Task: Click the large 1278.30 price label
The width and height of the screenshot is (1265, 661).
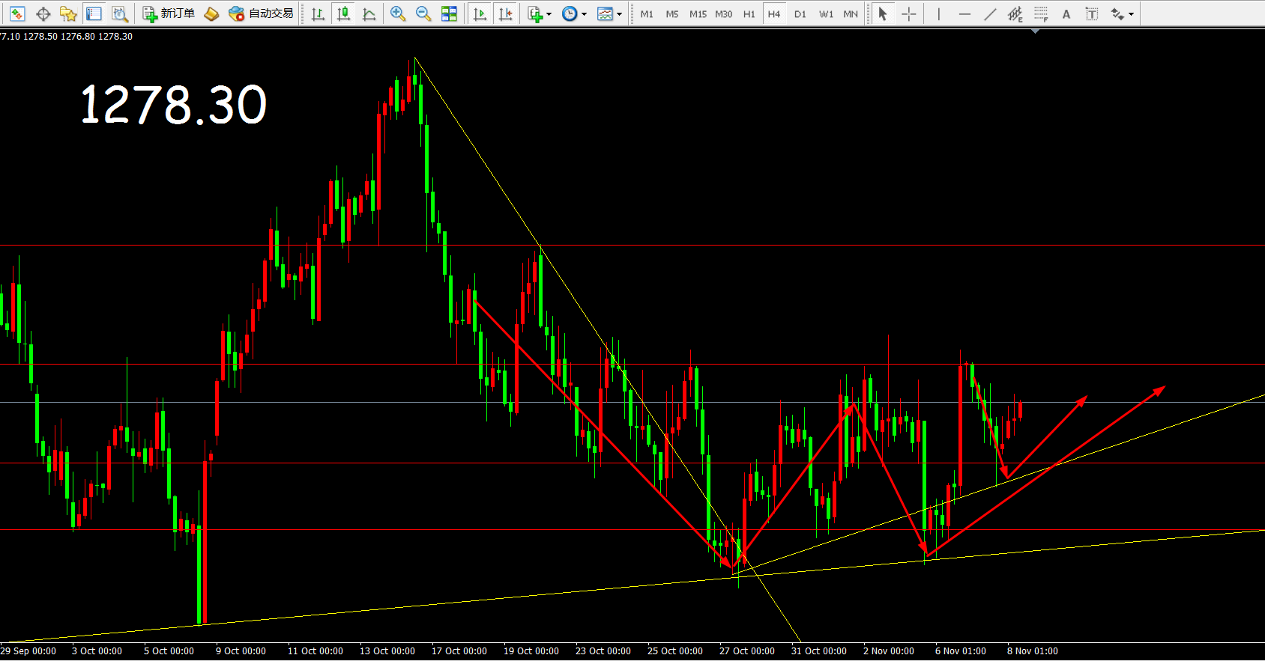Action: [x=173, y=105]
